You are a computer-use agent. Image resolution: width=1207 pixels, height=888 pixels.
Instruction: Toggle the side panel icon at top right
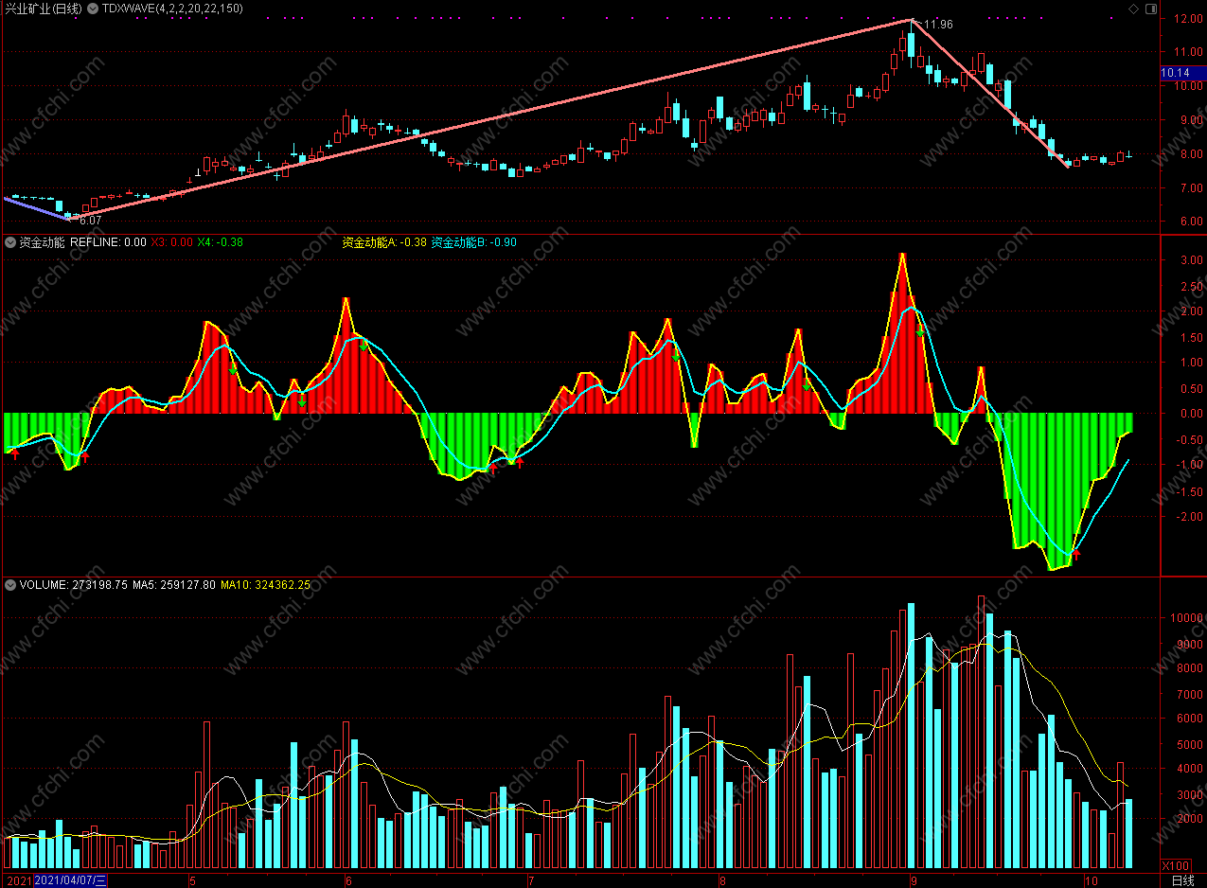click(1151, 9)
